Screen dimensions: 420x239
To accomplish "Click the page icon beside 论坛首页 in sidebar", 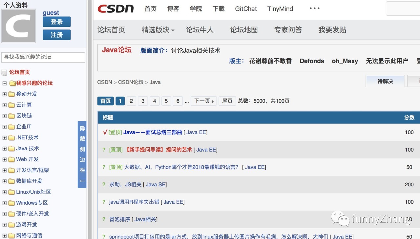I will click(x=4, y=72).
